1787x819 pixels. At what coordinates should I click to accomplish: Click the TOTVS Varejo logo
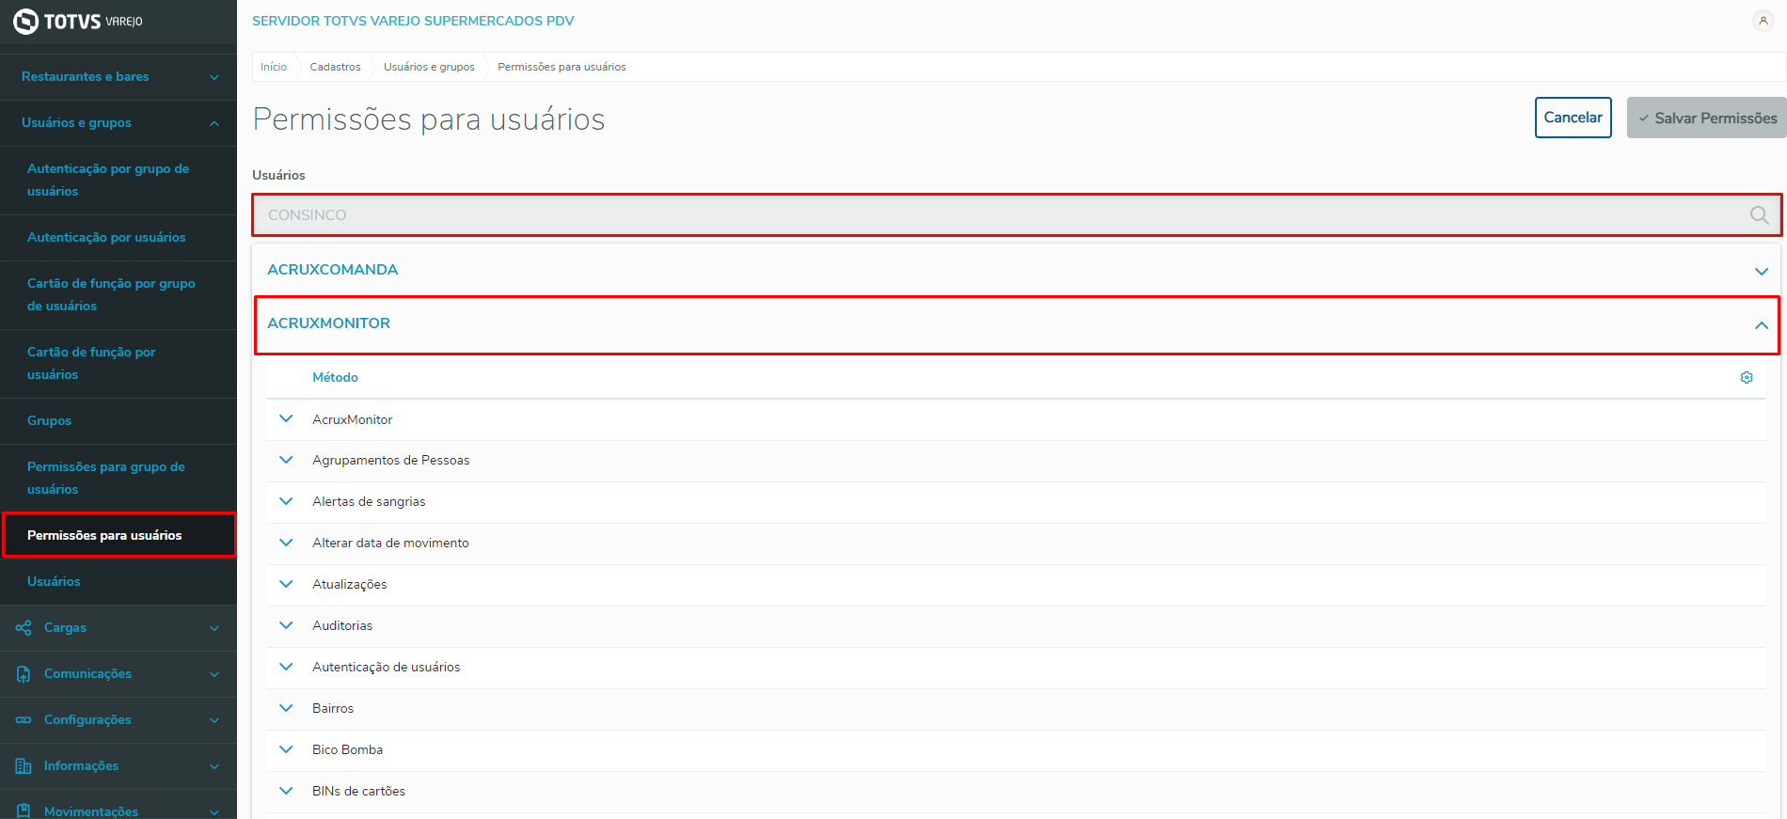pos(78,21)
